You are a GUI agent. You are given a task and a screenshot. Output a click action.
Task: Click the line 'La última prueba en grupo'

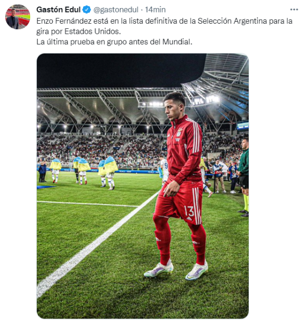(114, 42)
